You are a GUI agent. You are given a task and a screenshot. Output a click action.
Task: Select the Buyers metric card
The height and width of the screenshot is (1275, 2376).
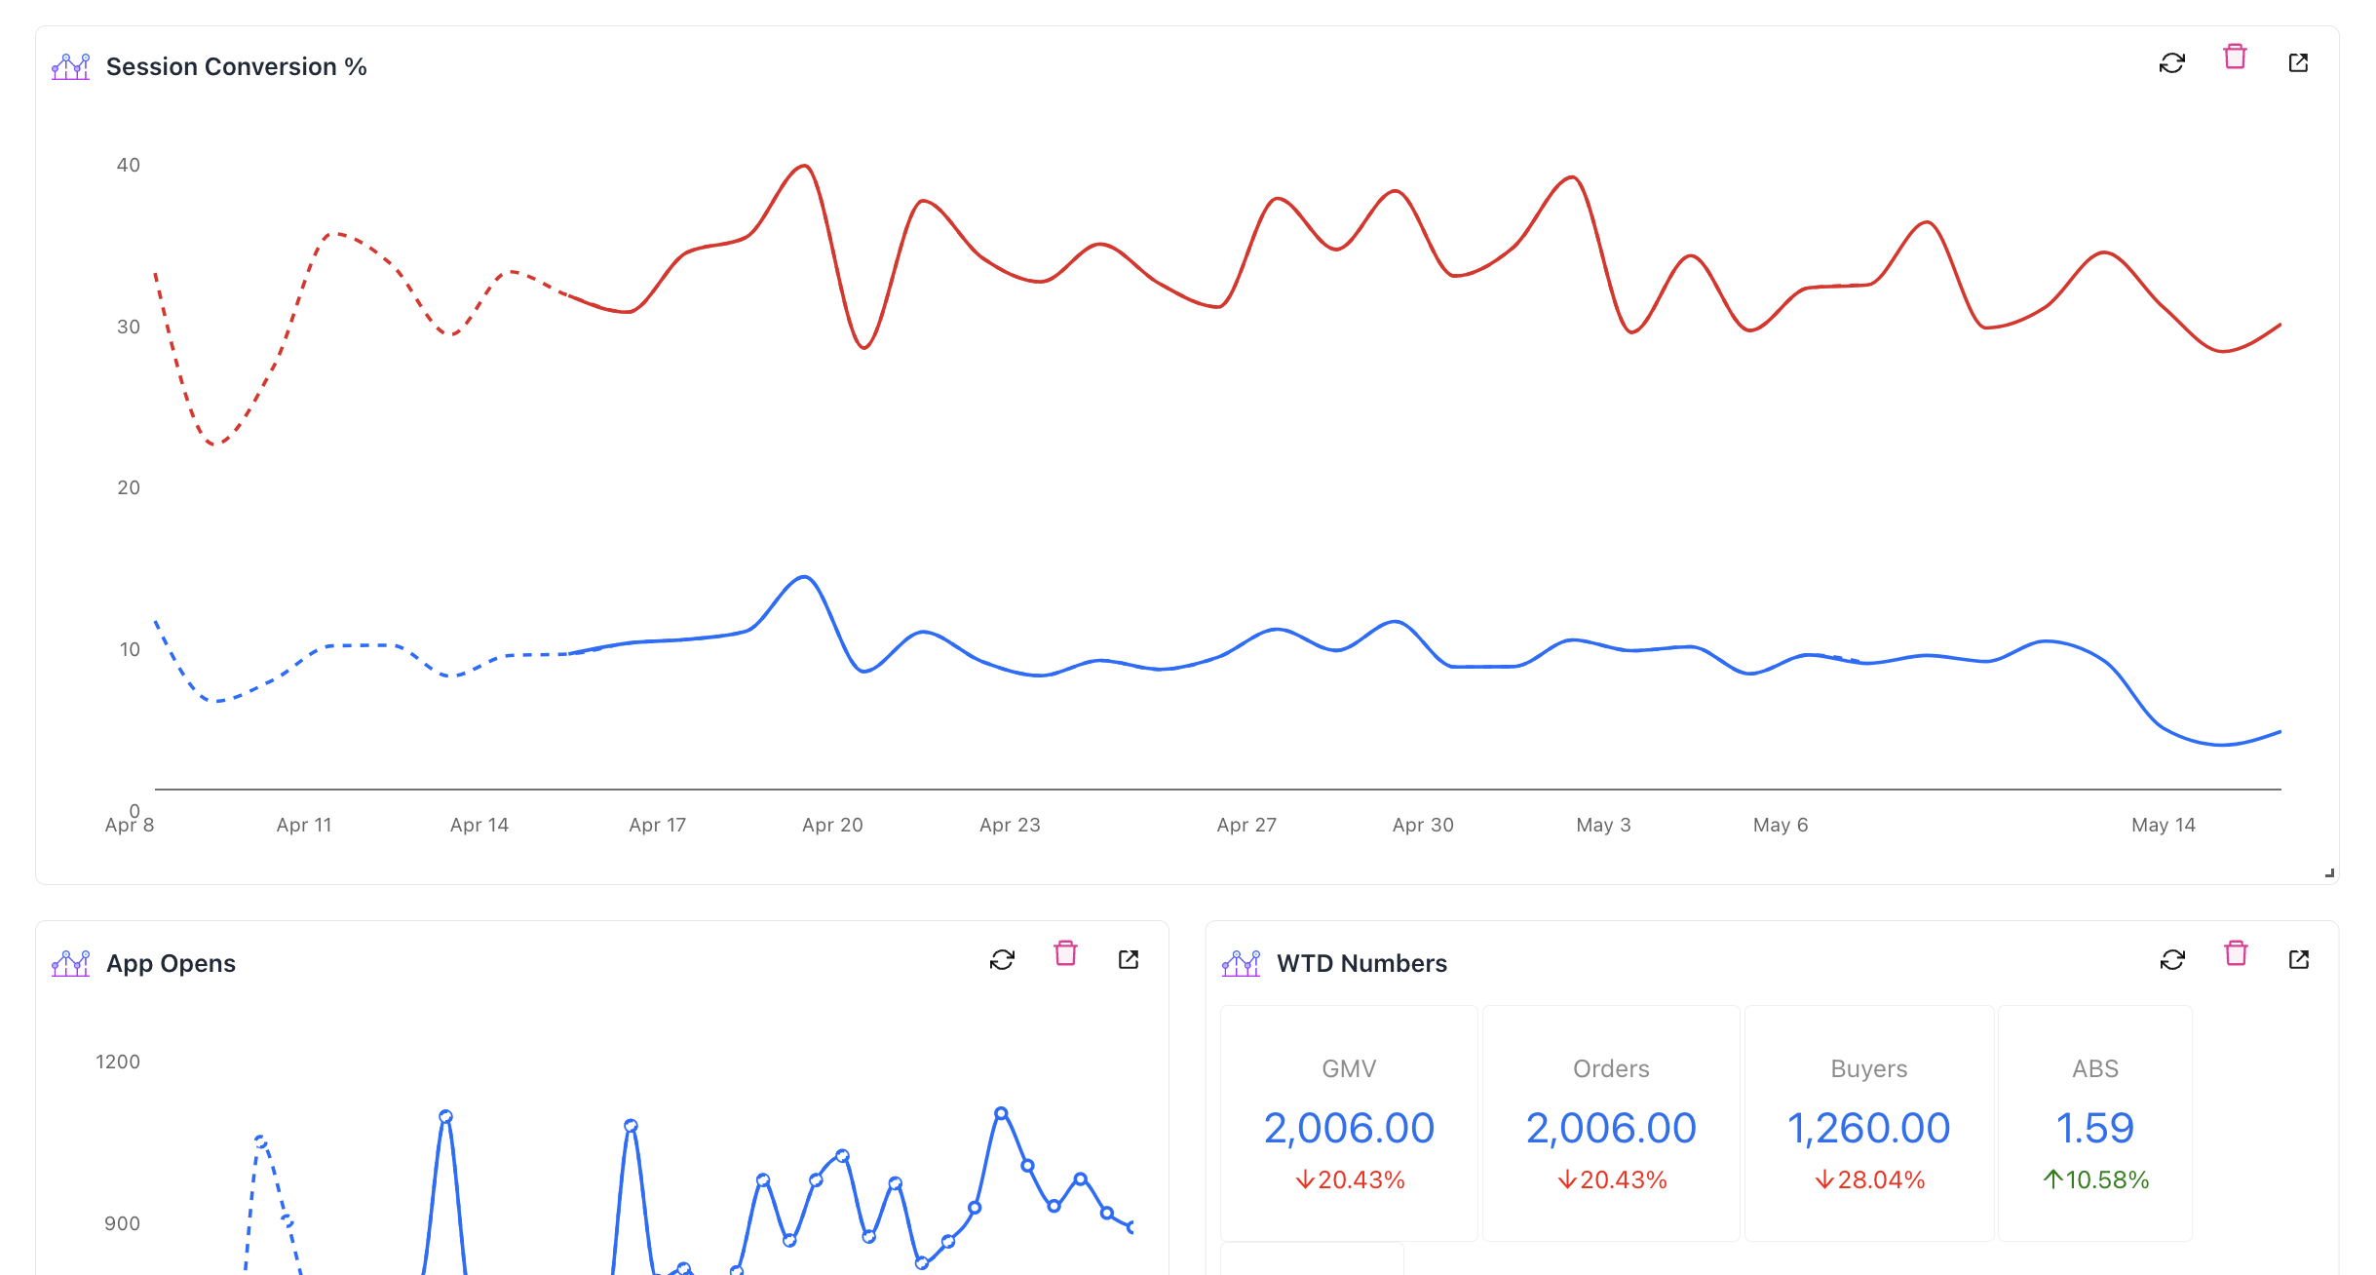1868,1123
